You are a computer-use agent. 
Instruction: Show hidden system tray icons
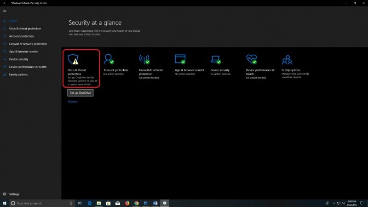tap(334, 203)
